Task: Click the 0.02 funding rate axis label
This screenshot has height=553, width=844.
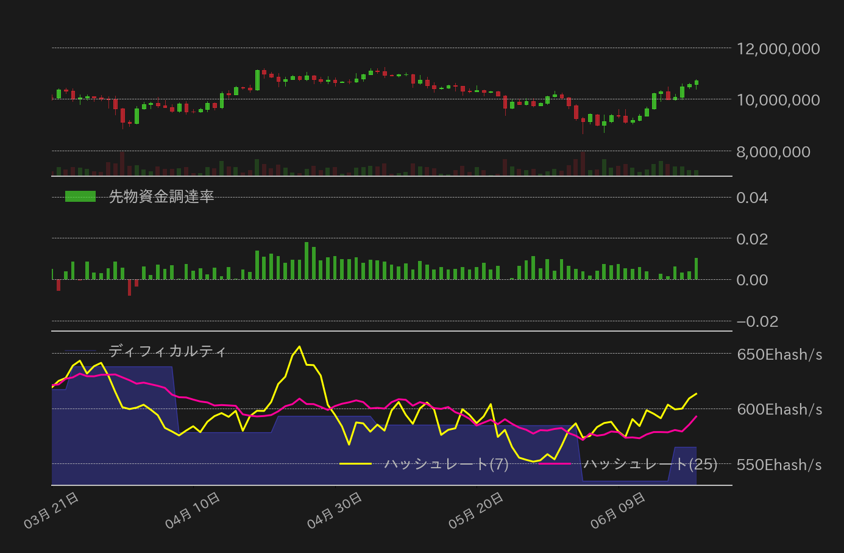Action: 752,239
